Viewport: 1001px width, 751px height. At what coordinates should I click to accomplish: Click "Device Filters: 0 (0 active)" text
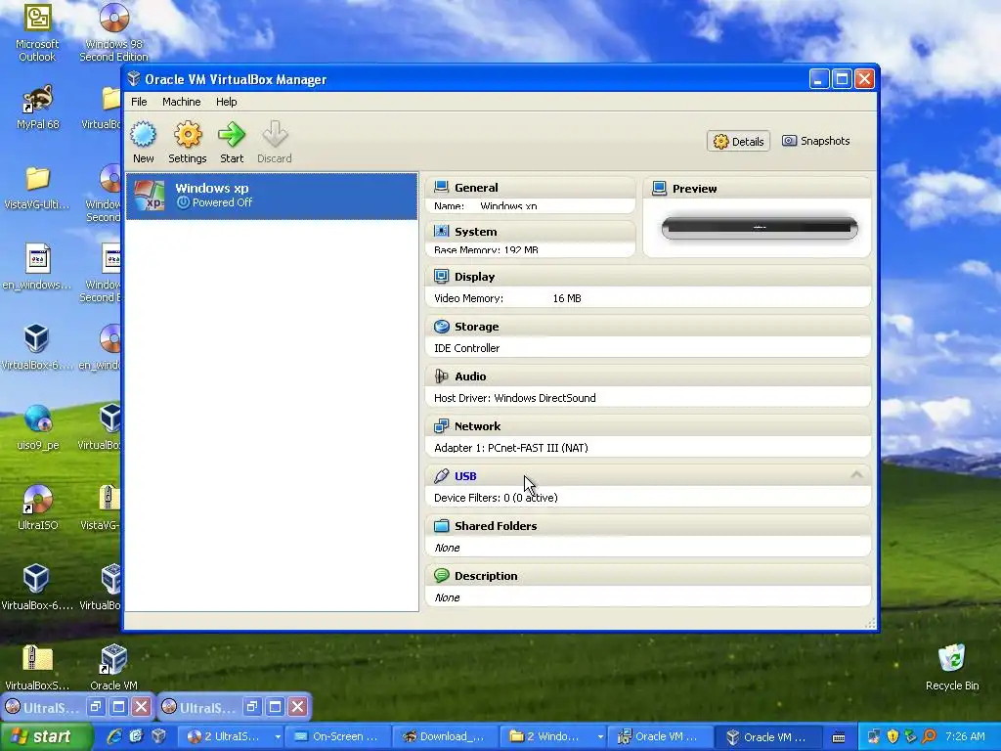click(x=496, y=498)
